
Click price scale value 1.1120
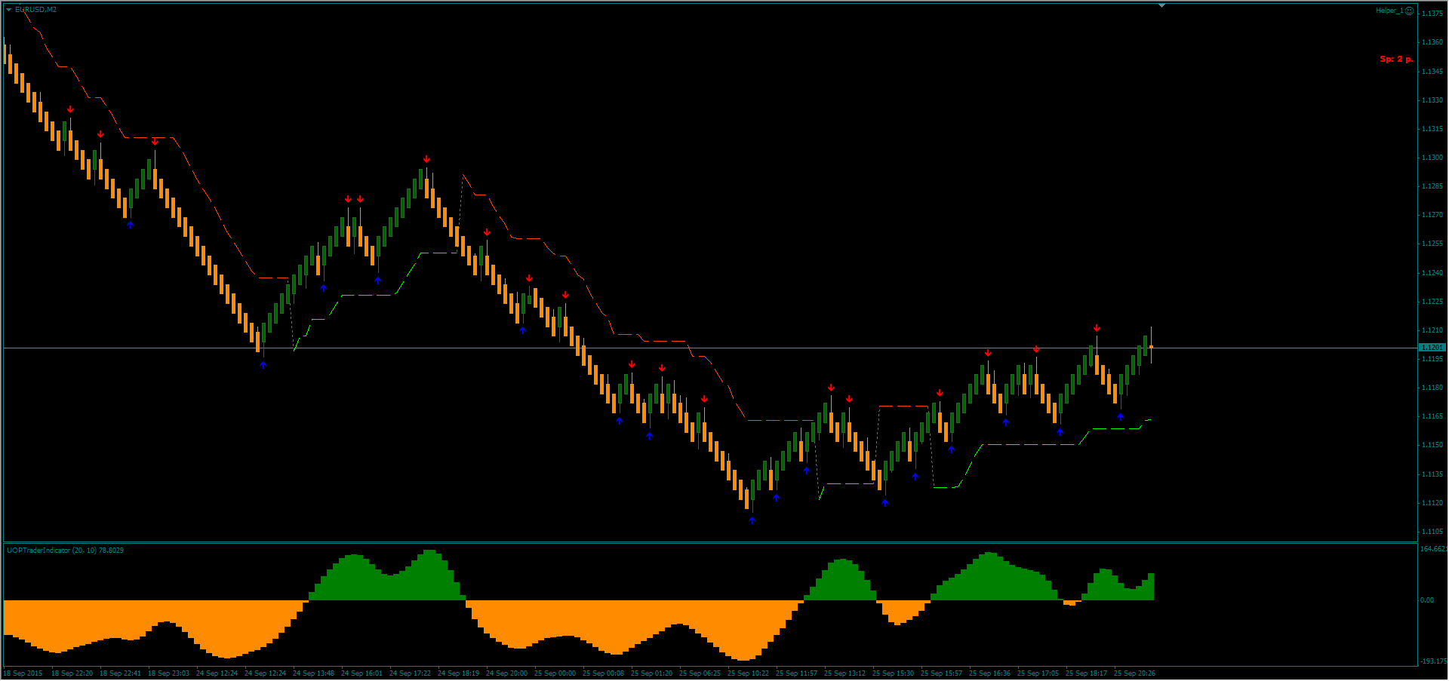(x=1432, y=503)
